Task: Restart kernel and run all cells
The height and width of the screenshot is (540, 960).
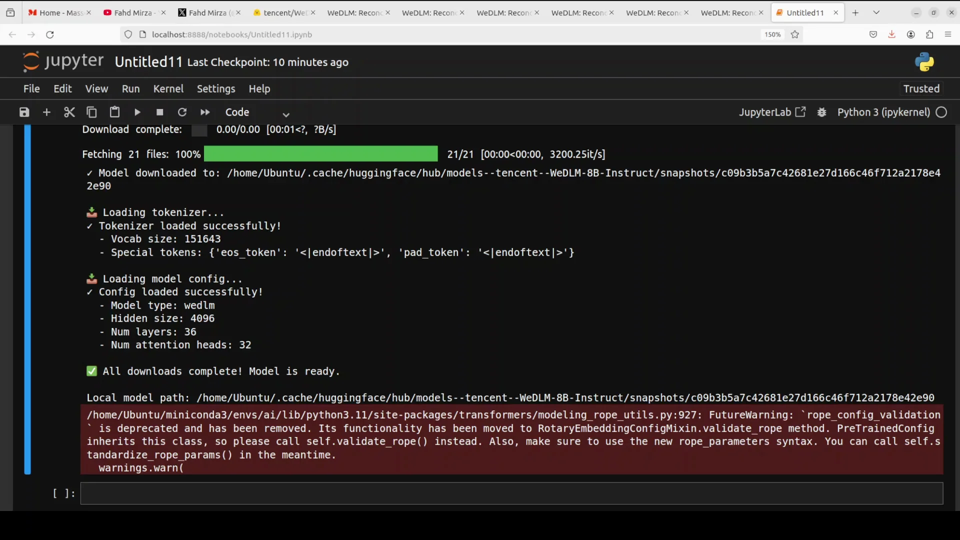Action: tap(205, 112)
